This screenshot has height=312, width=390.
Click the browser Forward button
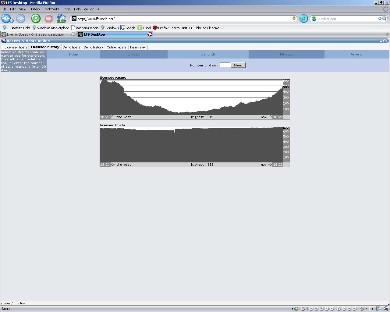tap(20, 19)
